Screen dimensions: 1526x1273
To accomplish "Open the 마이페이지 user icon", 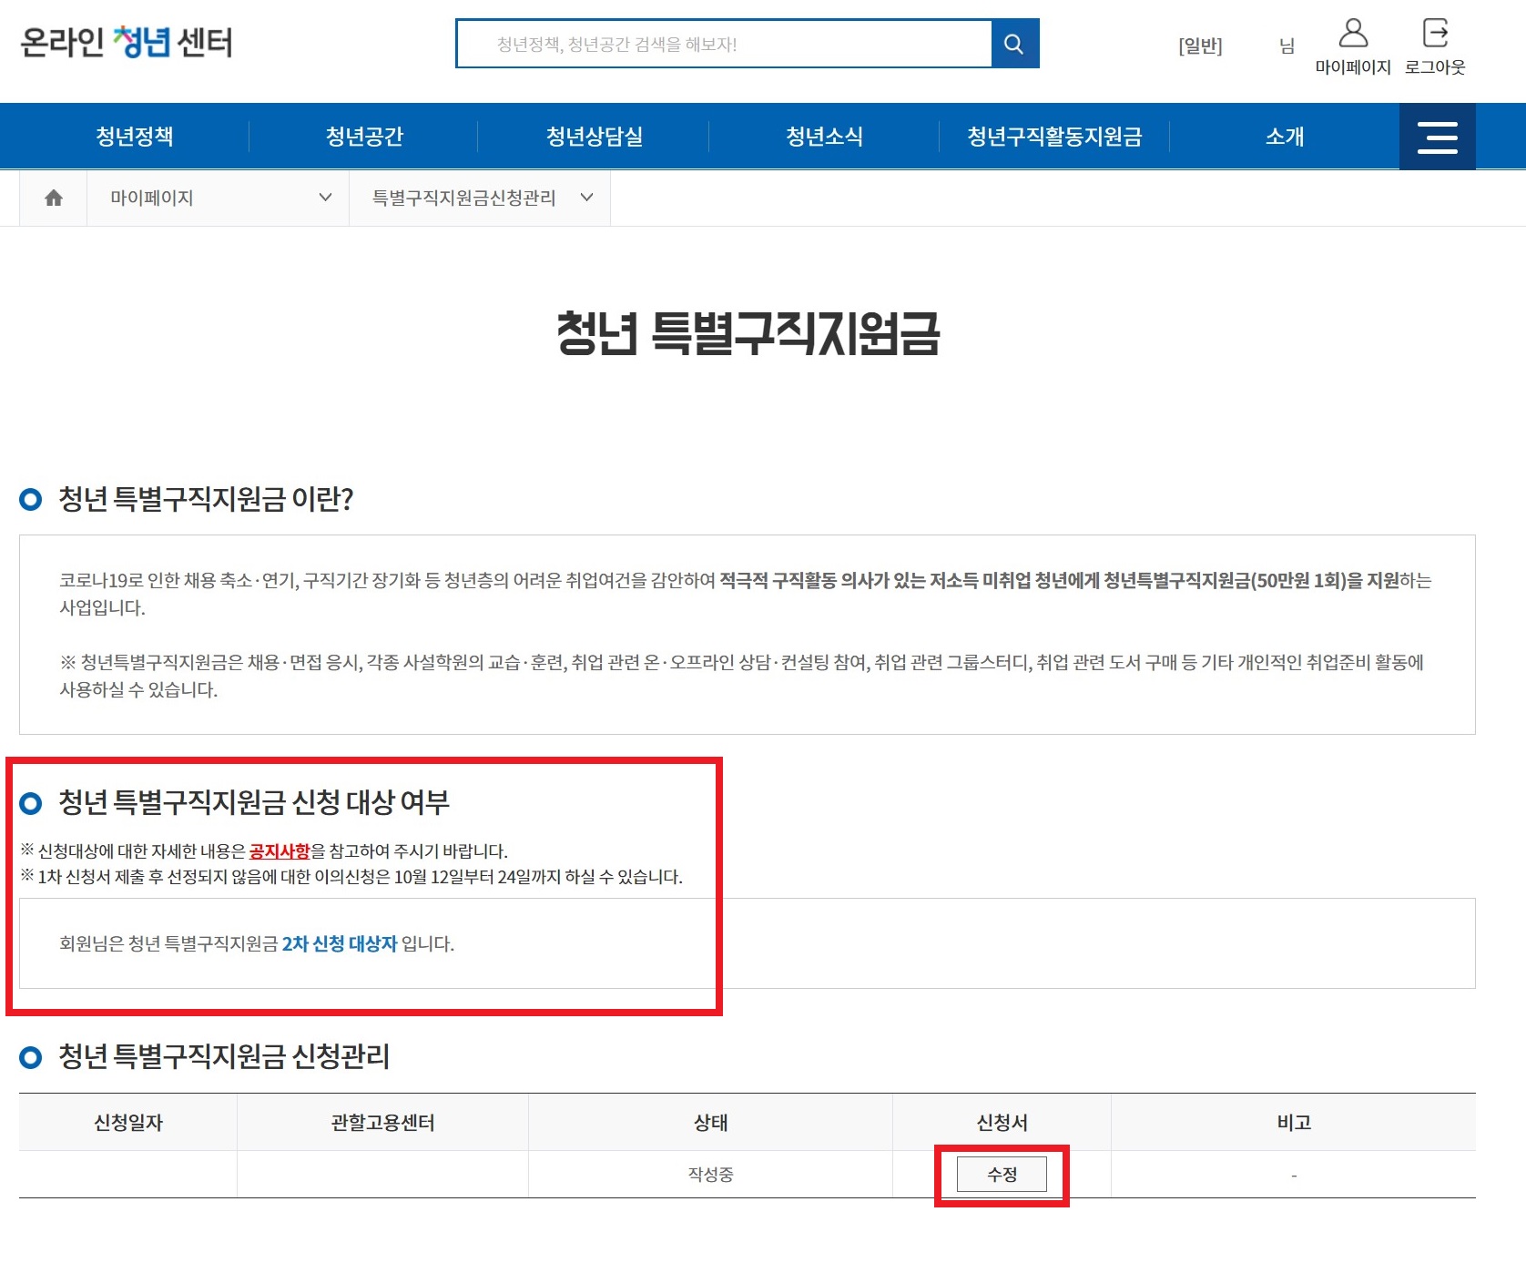I will click(1353, 33).
